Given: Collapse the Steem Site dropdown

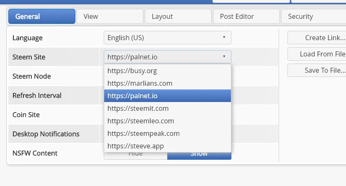Looking at the screenshot, I should (x=167, y=57).
